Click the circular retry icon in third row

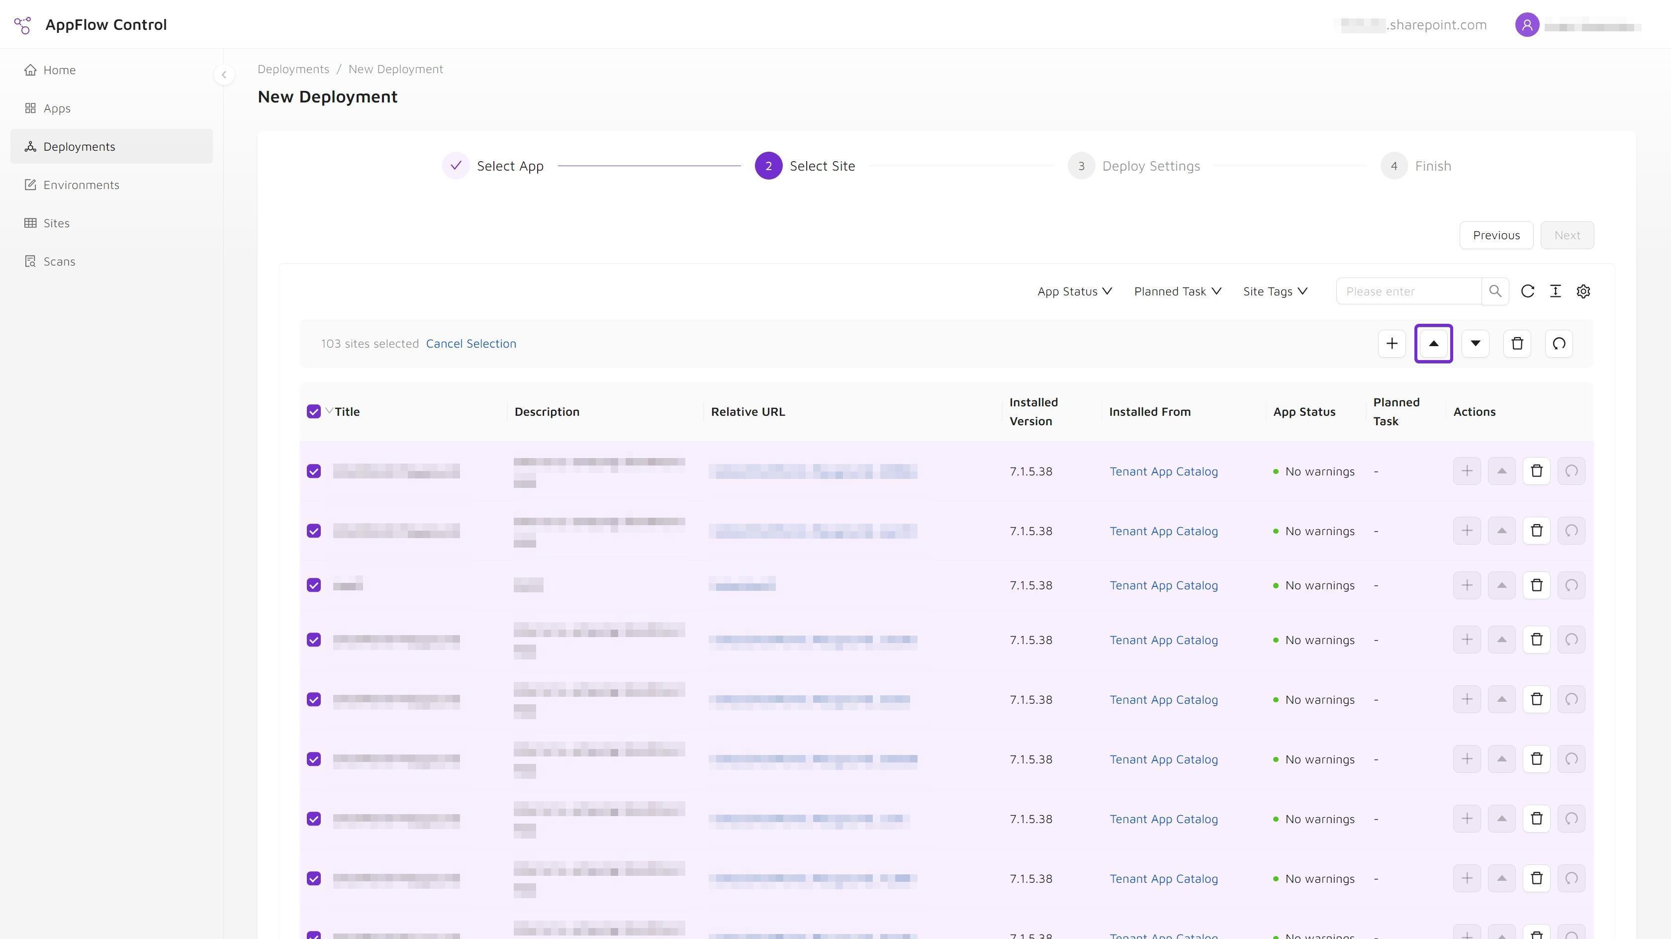1572,585
